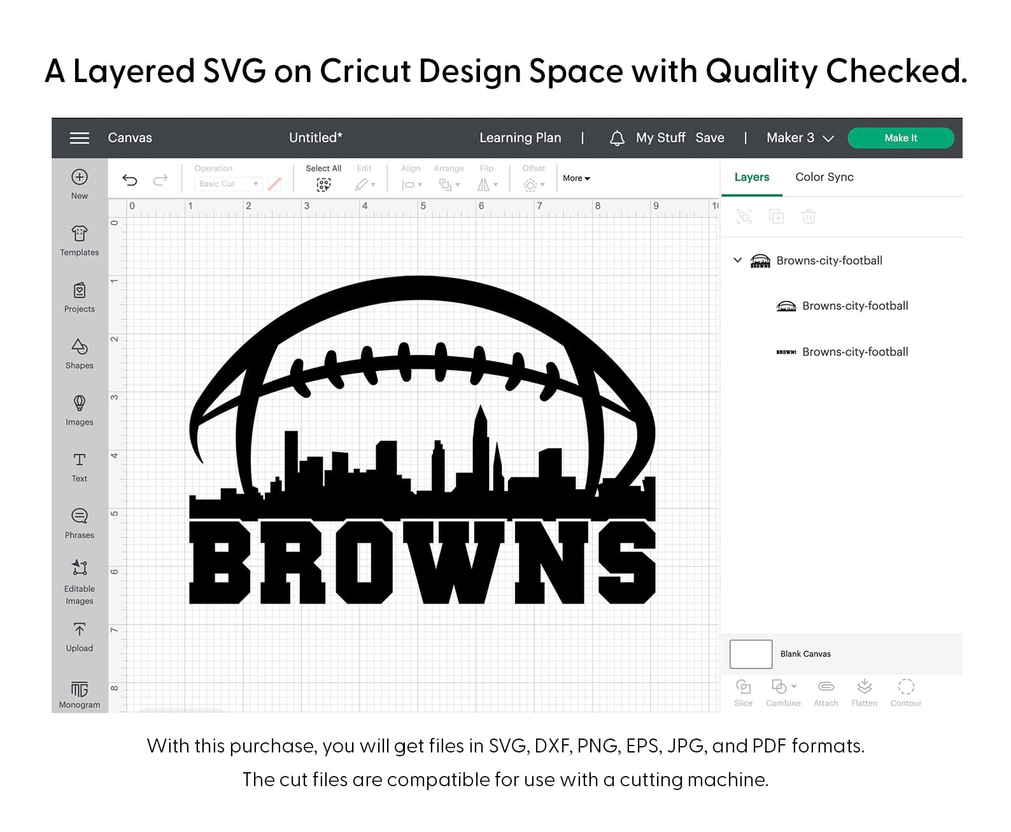
Task: Click Save in the top bar
Action: click(x=710, y=138)
